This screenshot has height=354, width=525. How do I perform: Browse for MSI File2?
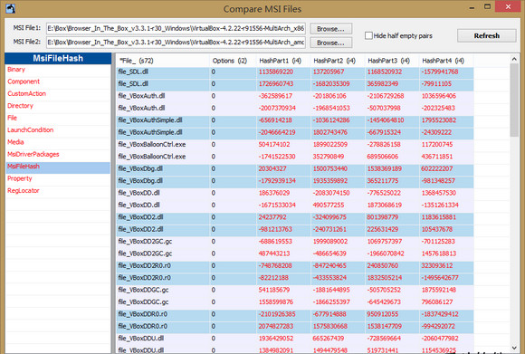[330, 43]
